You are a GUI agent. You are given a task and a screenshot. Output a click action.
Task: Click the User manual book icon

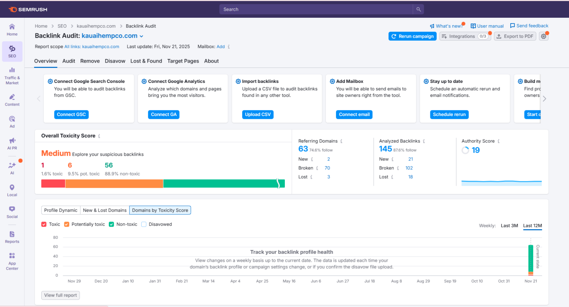coord(473,26)
